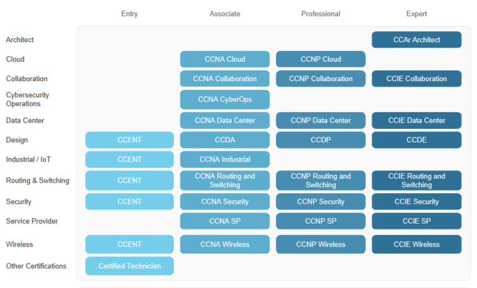Viewport: 477px width, 288px height.
Task: Open CCNA Industrial certification
Action: pos(225,159)
